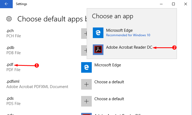
Task: Click Choose a default for .pds
Action: 109,99
